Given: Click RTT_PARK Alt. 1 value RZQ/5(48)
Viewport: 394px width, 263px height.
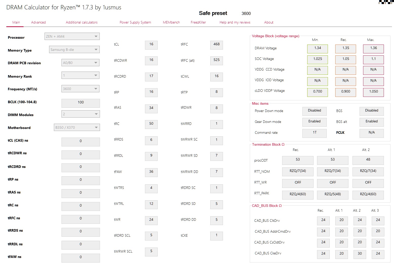Looking at the screenshot, I should click(333, 195).
